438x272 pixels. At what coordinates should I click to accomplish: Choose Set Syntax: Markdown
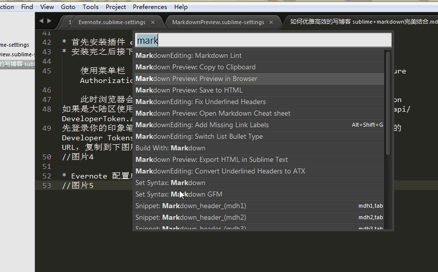coord(259,183)
